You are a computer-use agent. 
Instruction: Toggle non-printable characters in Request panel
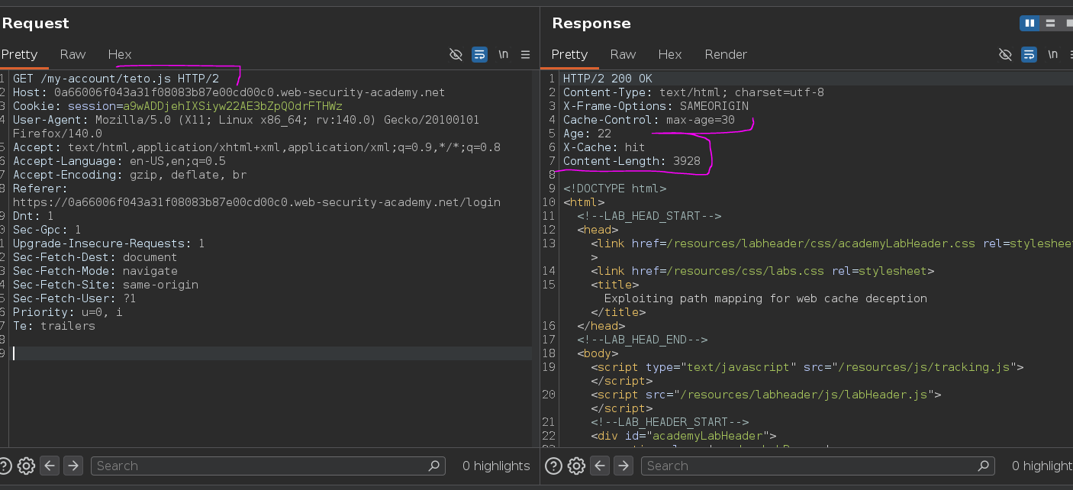[456, 54]
